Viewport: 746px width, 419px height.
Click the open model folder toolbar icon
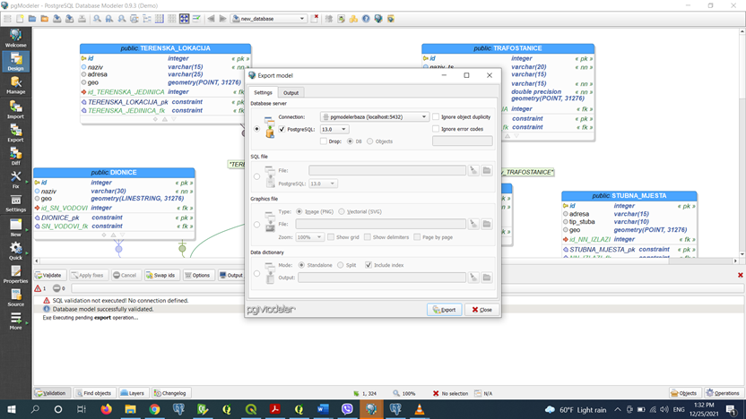(32, 19)
